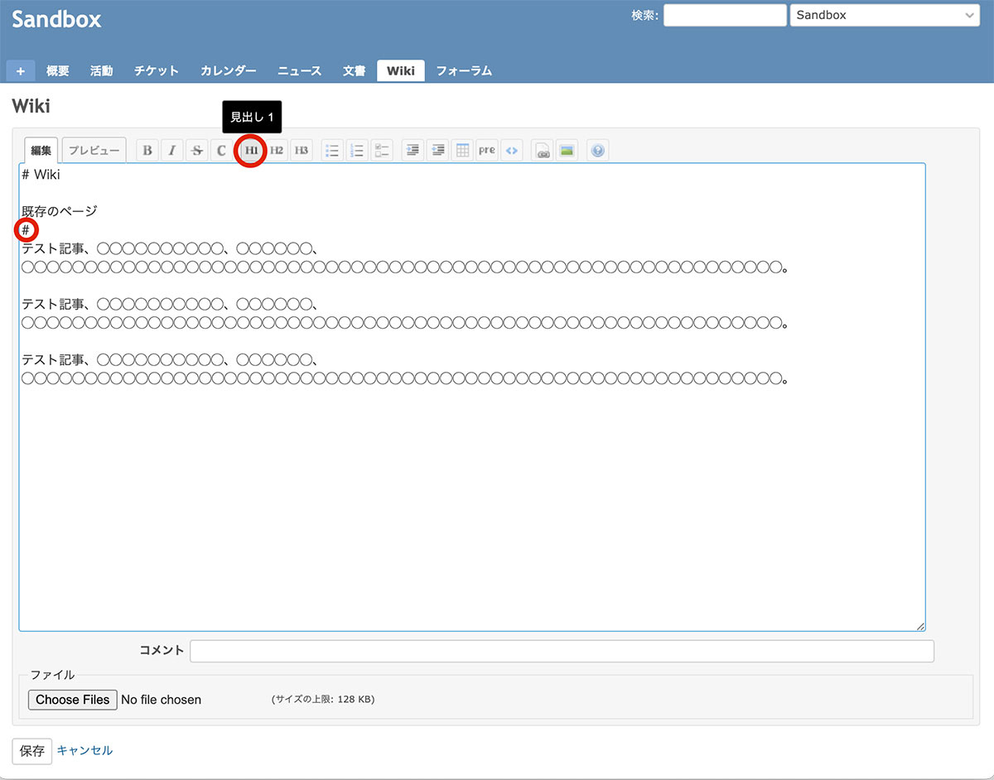
Task: Insert unordered bullet list
Action: (332, 151)
